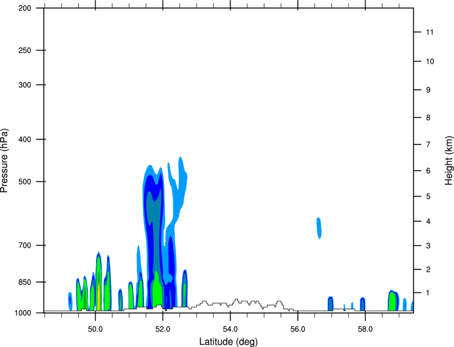This screenshot has width=454, height=347.
Task: Click the green contour patch near 58.8° latitude
Action: coord(393,301)
